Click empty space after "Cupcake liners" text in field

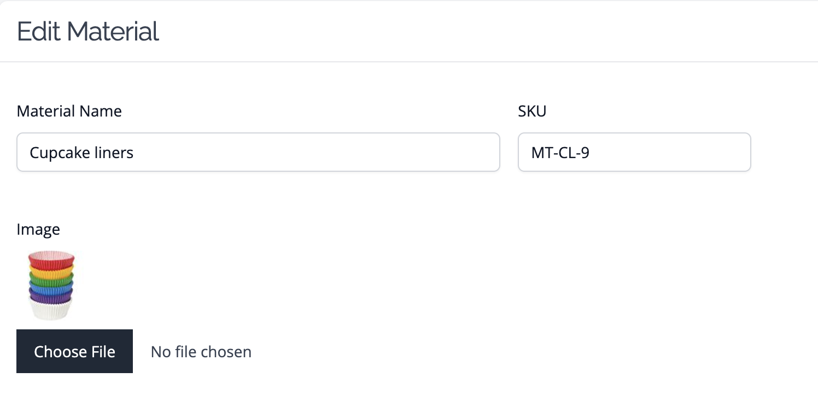317,152
